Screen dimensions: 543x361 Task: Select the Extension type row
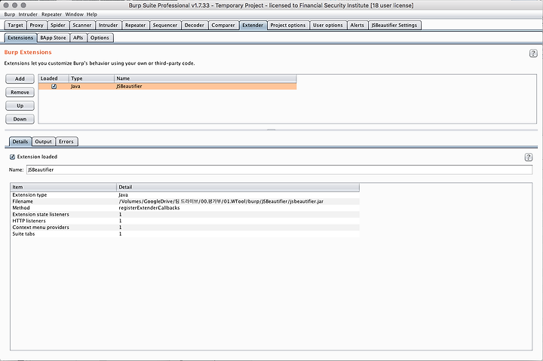click(x=185, y=195)
